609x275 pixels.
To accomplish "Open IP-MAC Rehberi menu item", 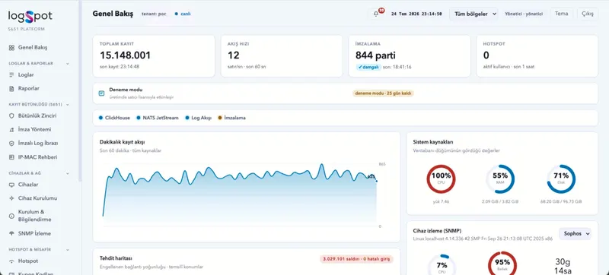I will pos(37,157).
